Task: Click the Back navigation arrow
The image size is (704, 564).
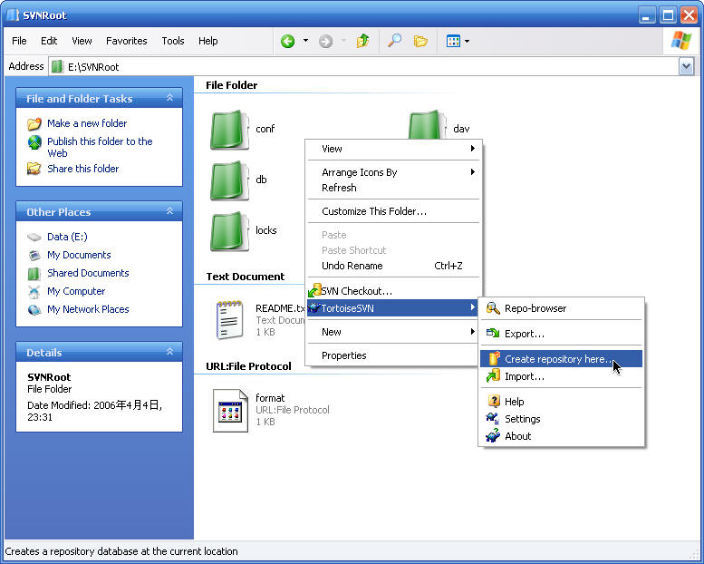Action: [x=288, y=41]
